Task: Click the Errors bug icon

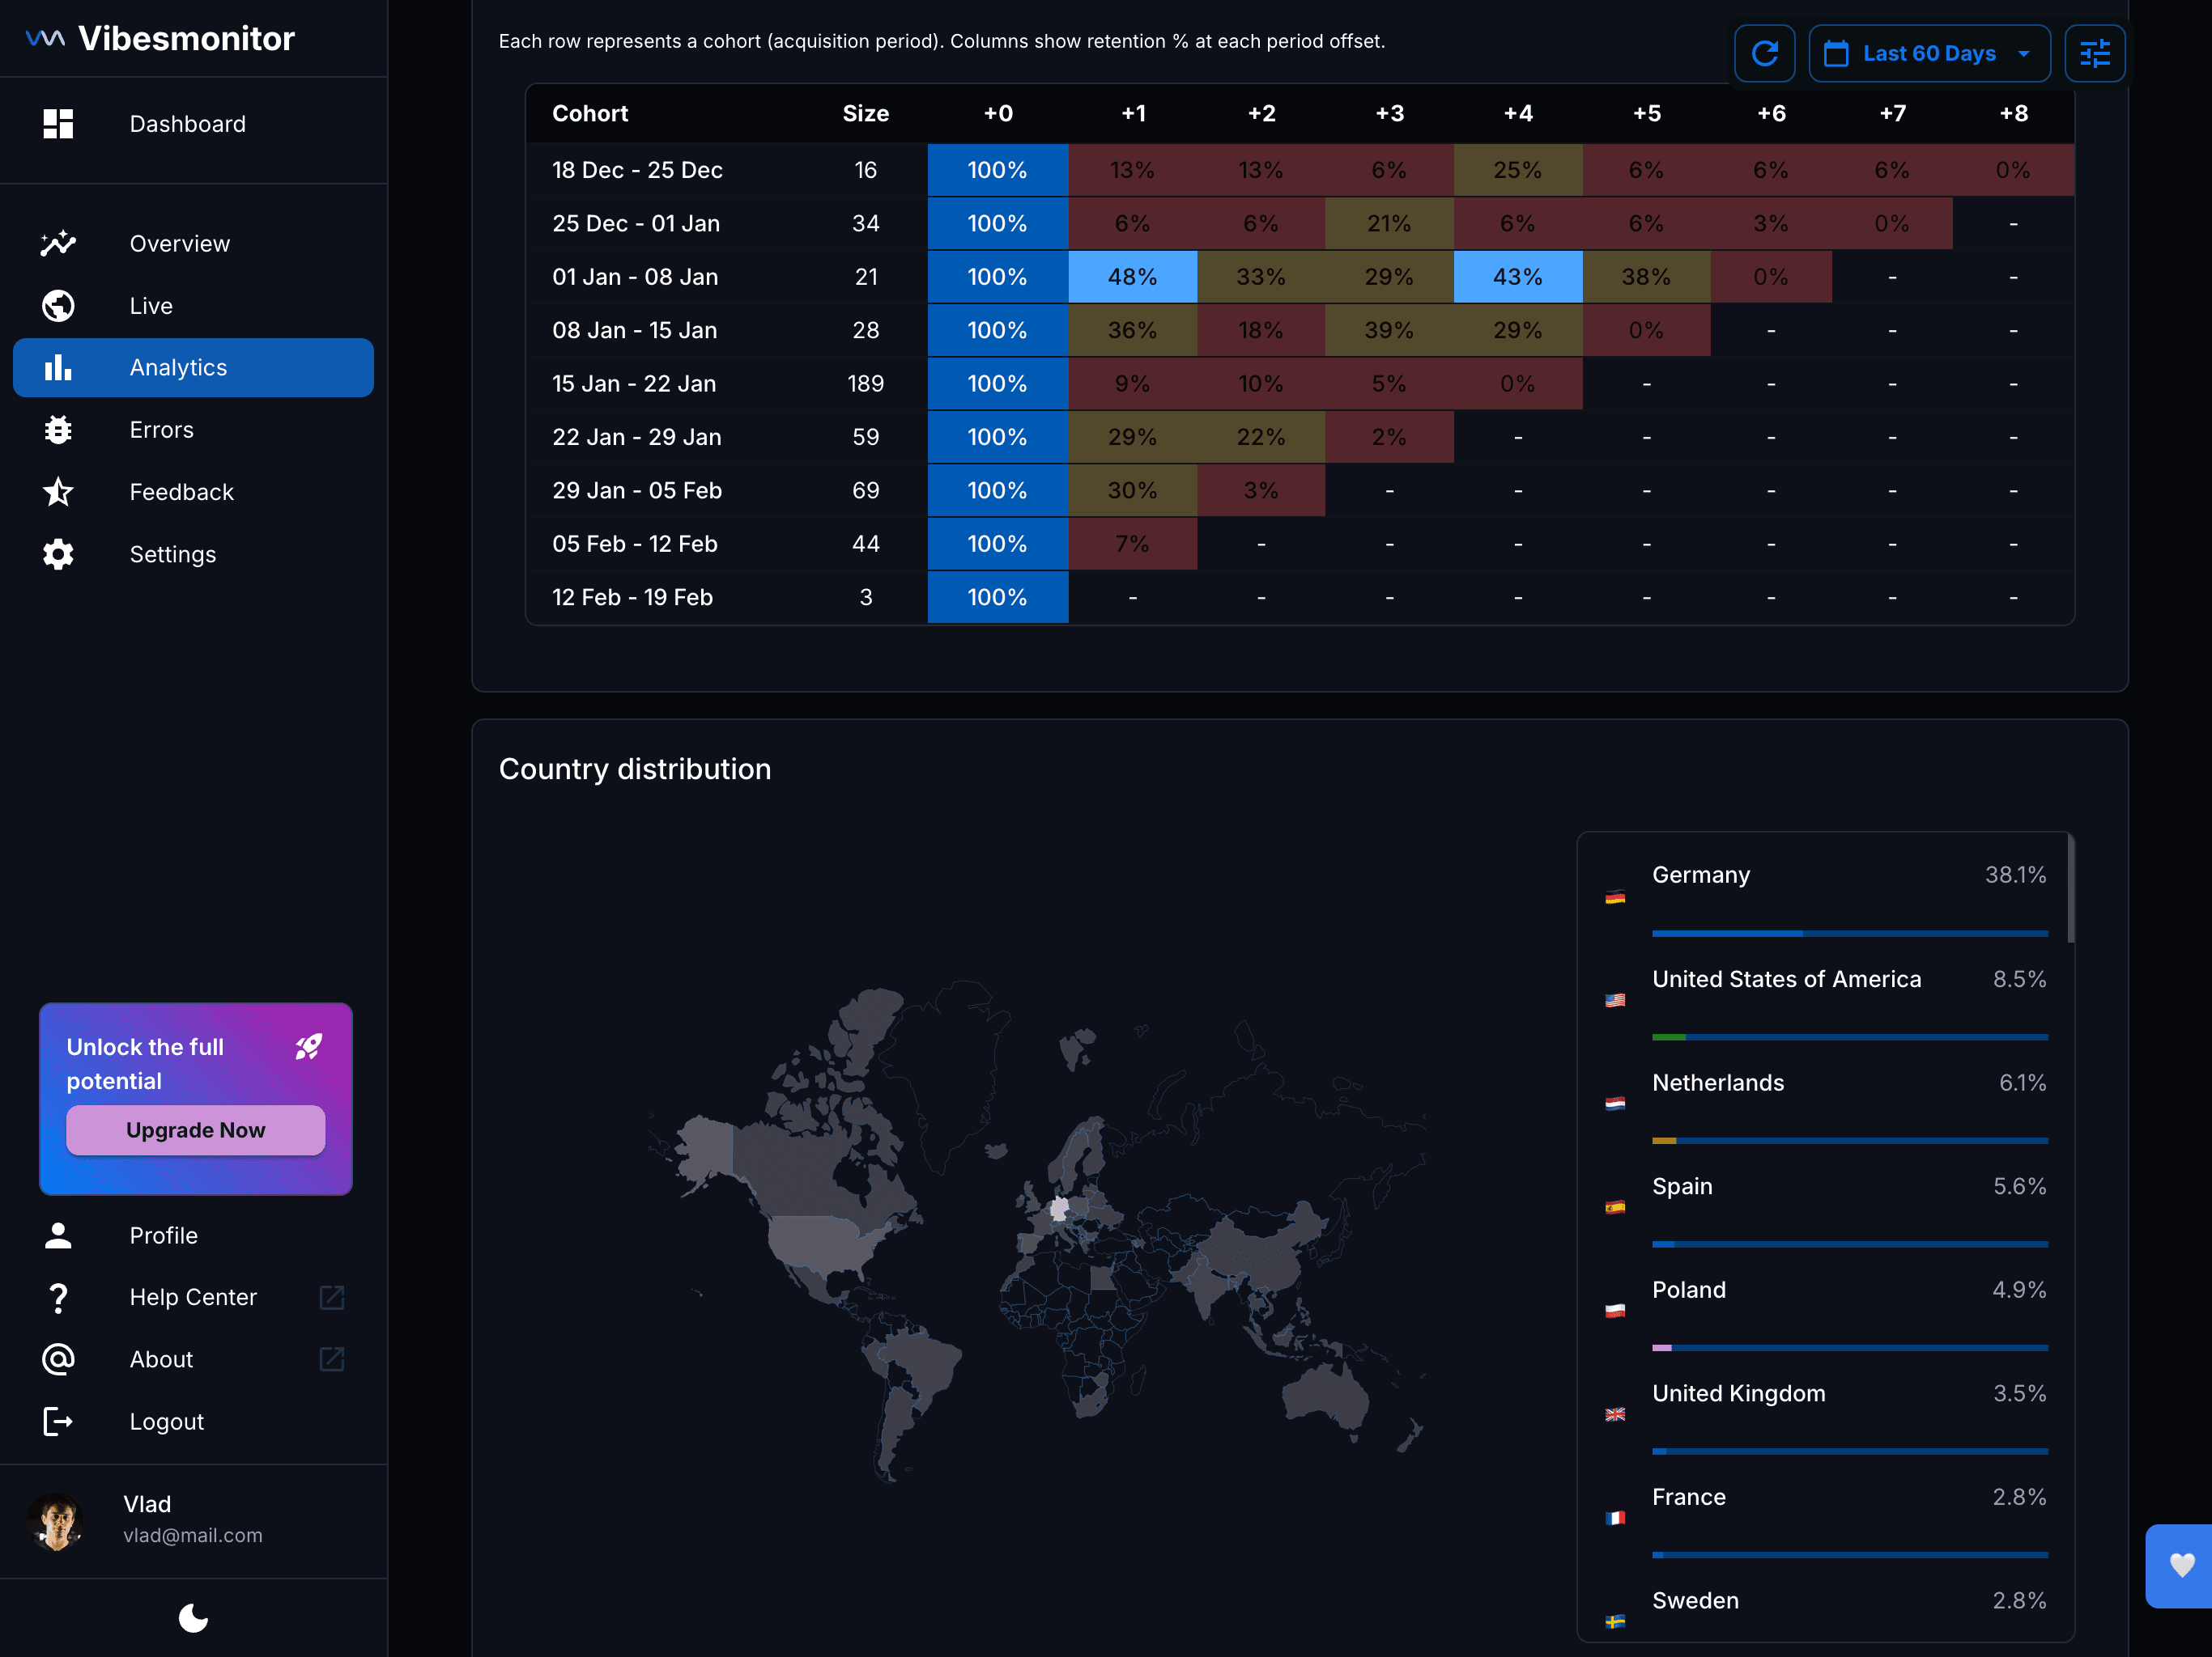Action: [58, 430]
